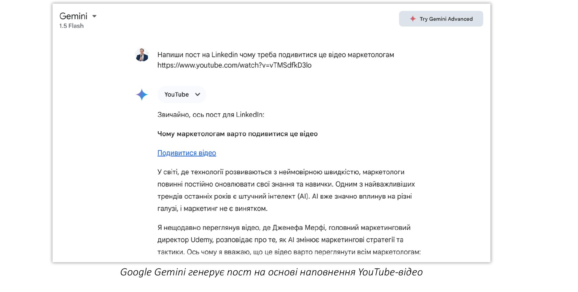Screen dimensions: 578x292
Task: Expand the YouTube extension chip
Action: click(x=181, y=95)
